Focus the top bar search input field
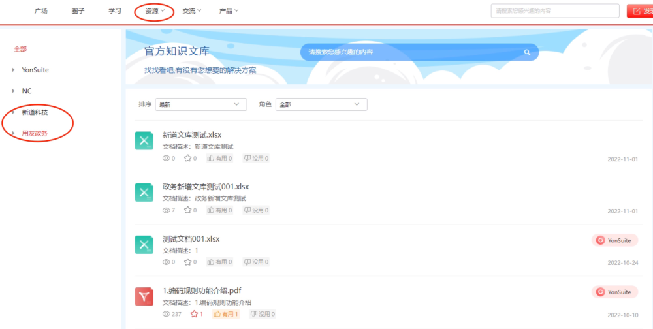The height and width of the screenshot is (329, 653). point(555,11)
